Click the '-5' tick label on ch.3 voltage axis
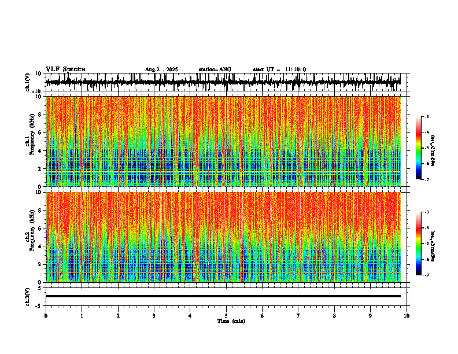 pos(38,306)
